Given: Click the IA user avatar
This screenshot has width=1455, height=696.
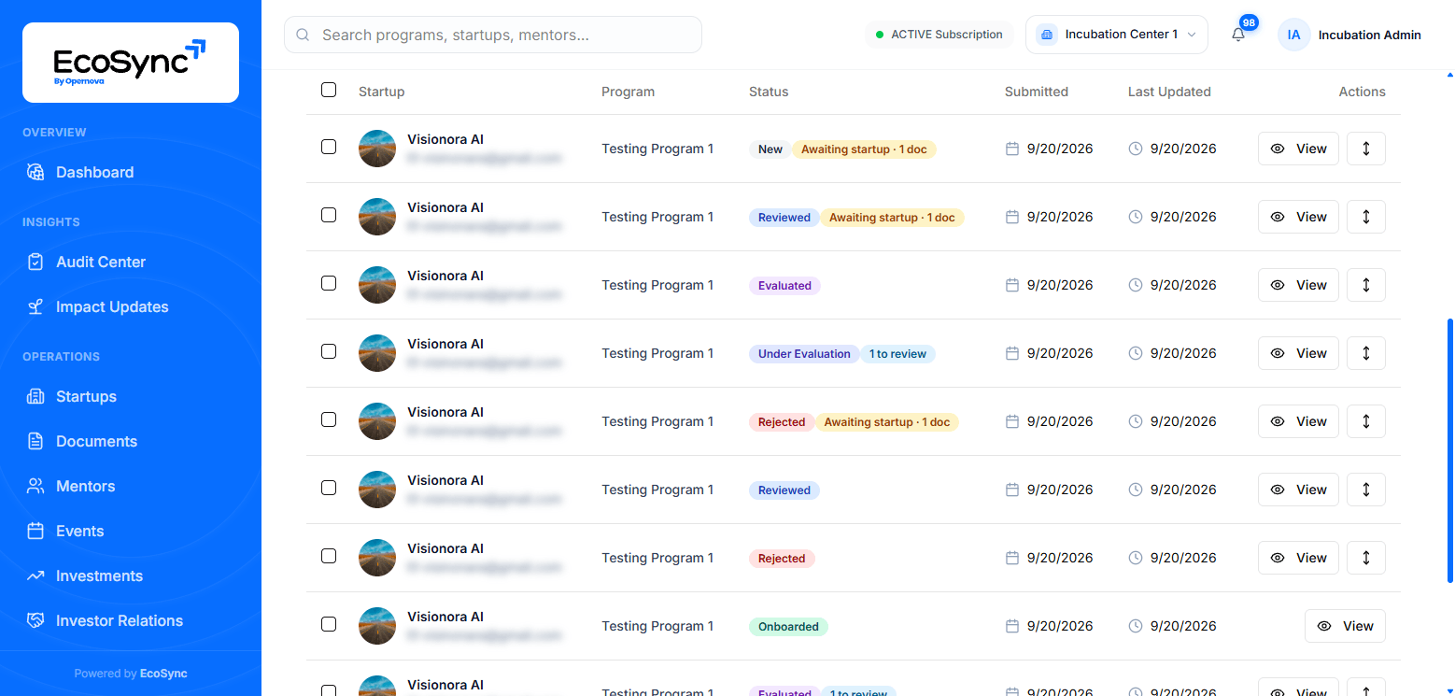Looking at the screenshot, I should click(x=1293, y=35).
